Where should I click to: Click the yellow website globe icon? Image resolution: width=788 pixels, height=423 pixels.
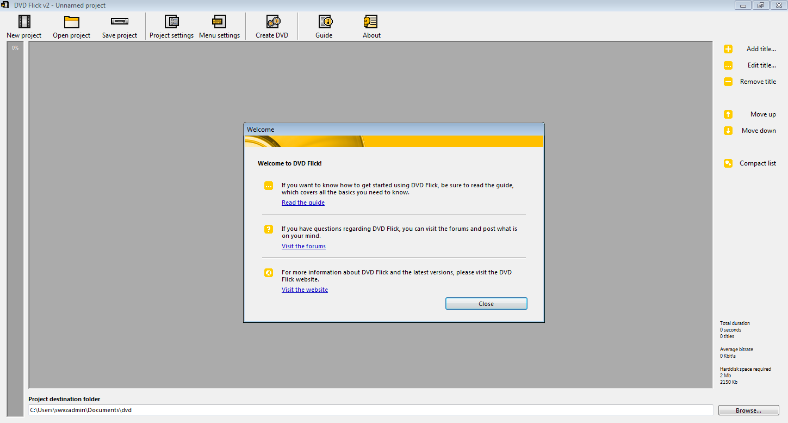(269, 273)
